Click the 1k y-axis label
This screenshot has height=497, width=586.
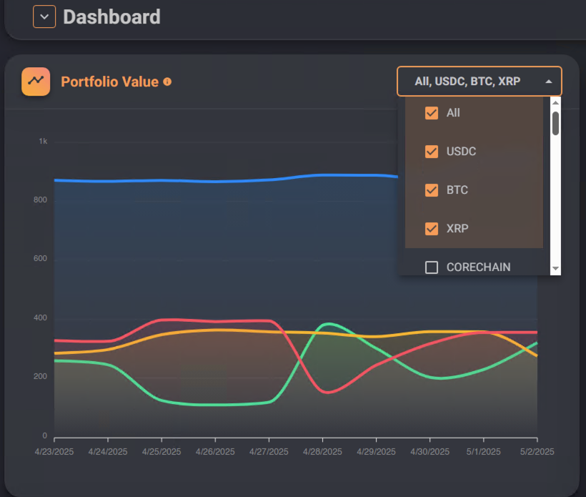point(43,142)
